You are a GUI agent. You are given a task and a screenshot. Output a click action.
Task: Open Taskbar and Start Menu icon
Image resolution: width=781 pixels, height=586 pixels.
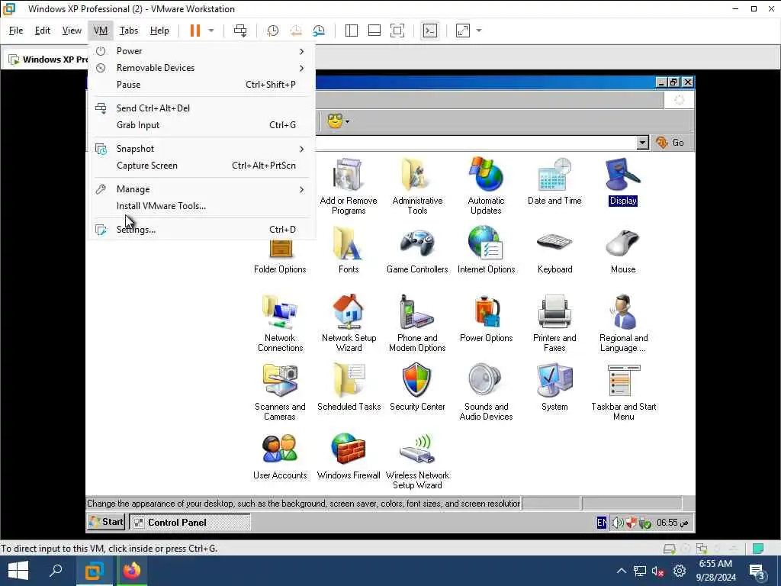coord(624,392)
